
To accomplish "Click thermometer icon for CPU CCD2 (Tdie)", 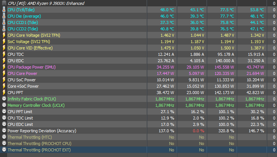I will (4, 29).
